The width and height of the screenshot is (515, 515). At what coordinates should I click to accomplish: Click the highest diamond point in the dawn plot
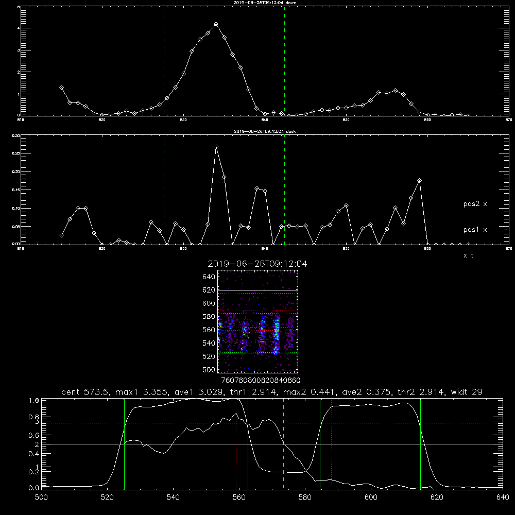click(x=216, y=24)
